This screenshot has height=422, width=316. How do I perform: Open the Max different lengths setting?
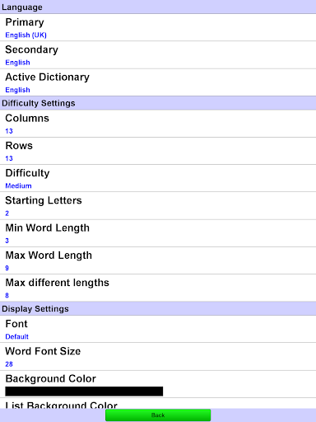(x=158, y=288)
